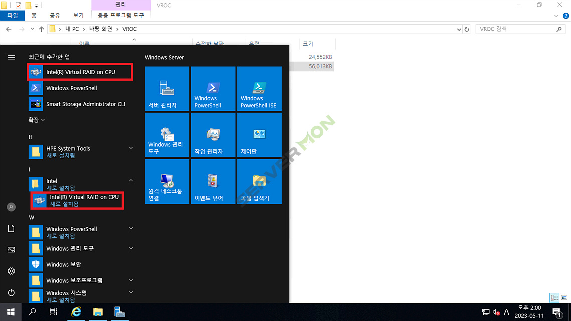Toggle IME language indicator A

coord(507,312)
